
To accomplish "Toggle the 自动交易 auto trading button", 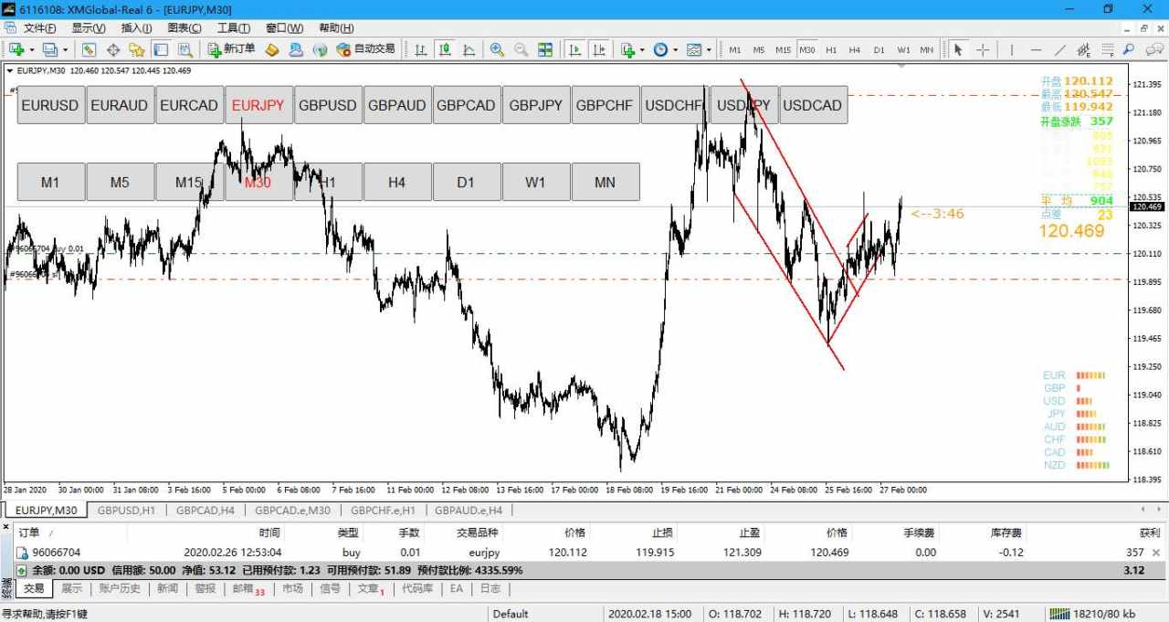I will coord(366,49).
